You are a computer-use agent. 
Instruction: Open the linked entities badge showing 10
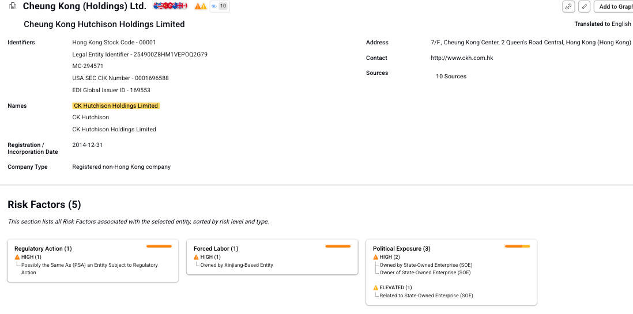pyautogui.click(x=220, y=6)
